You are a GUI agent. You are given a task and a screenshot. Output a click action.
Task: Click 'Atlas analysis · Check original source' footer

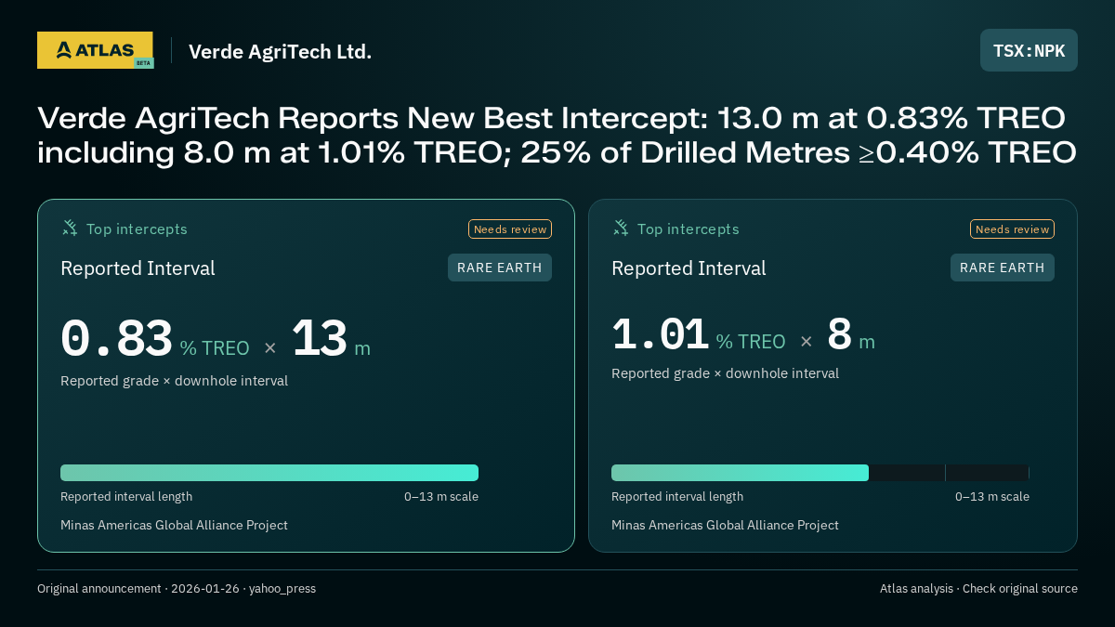click(x=978, y=589)
